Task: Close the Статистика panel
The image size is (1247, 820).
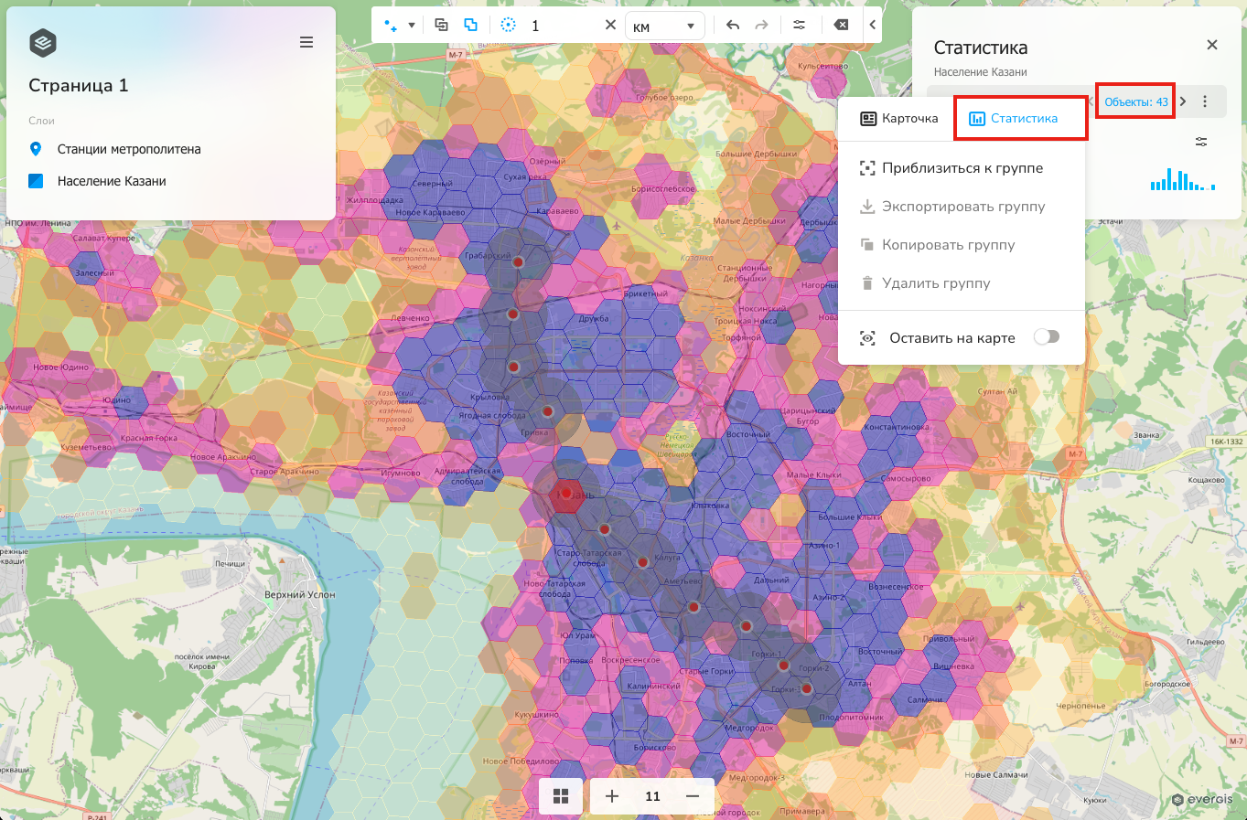Action: (1212, 45)
